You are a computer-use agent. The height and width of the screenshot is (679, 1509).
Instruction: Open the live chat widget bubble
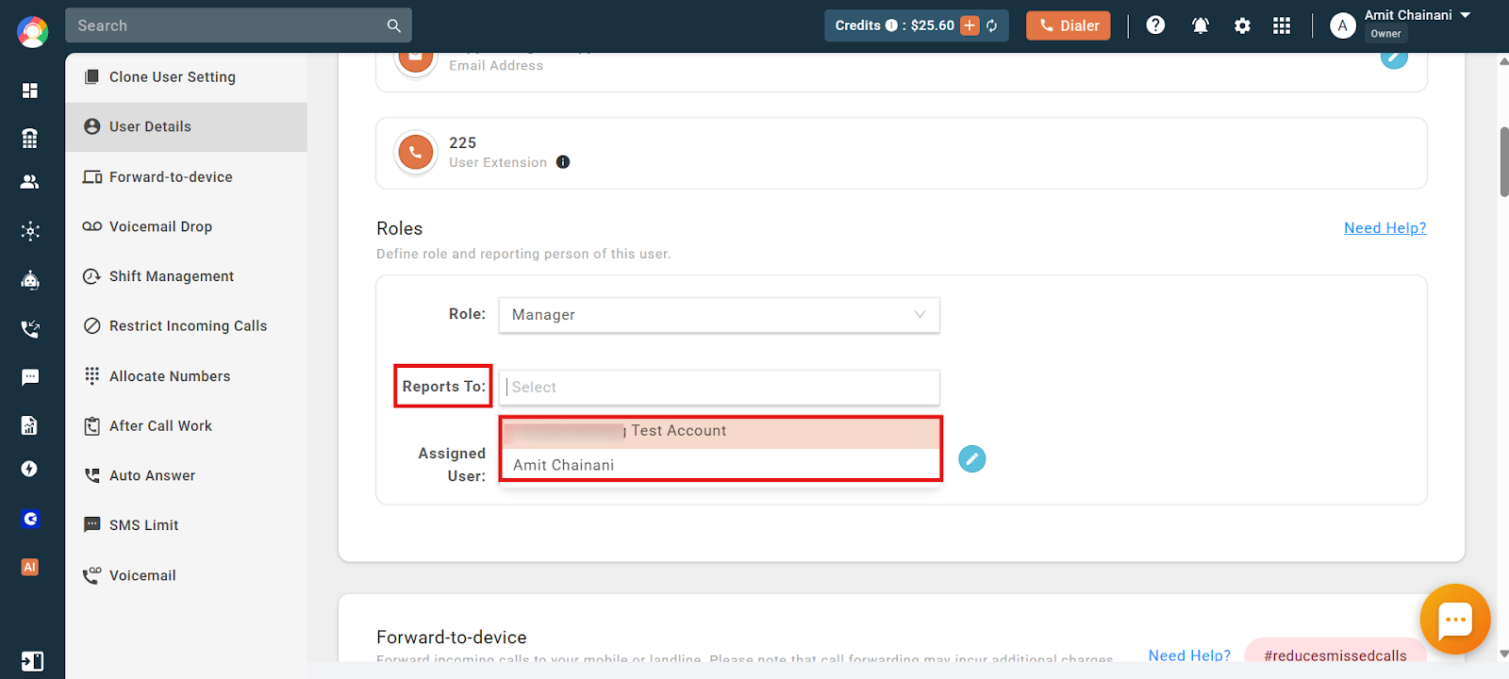click(1455, 620)
